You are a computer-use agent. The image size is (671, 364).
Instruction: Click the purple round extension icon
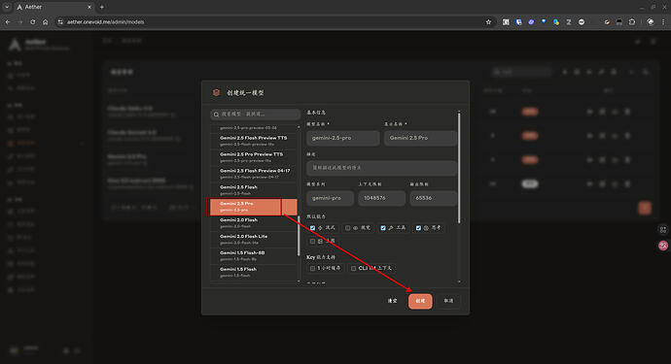[x=531, y=21]
